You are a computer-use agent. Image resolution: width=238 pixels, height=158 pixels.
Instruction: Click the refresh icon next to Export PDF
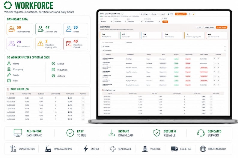point(189,14)
